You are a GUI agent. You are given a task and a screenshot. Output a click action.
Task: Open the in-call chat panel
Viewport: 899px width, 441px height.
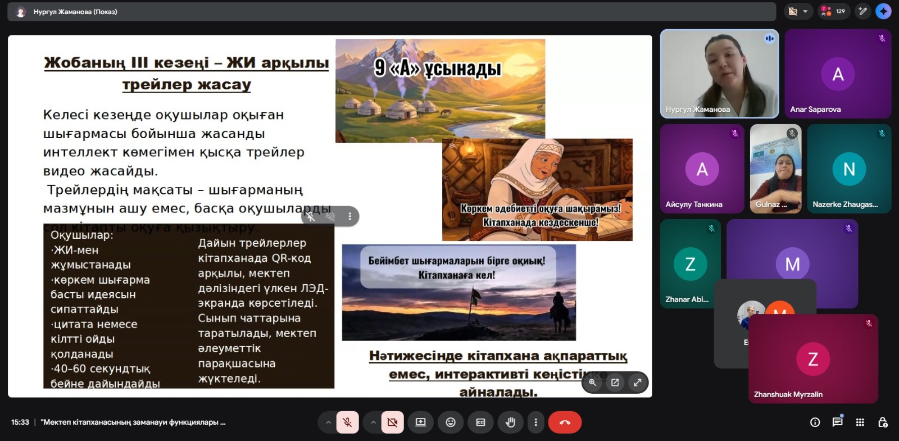(837, 422)
